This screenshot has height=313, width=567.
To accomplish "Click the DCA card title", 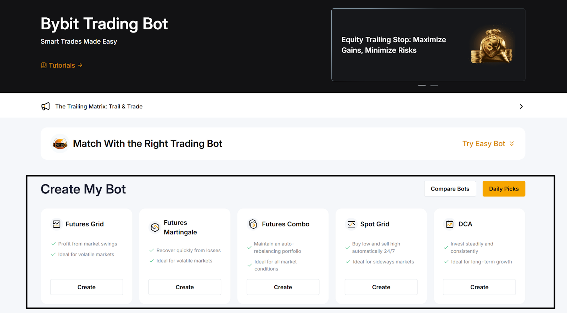I will 465,224.
